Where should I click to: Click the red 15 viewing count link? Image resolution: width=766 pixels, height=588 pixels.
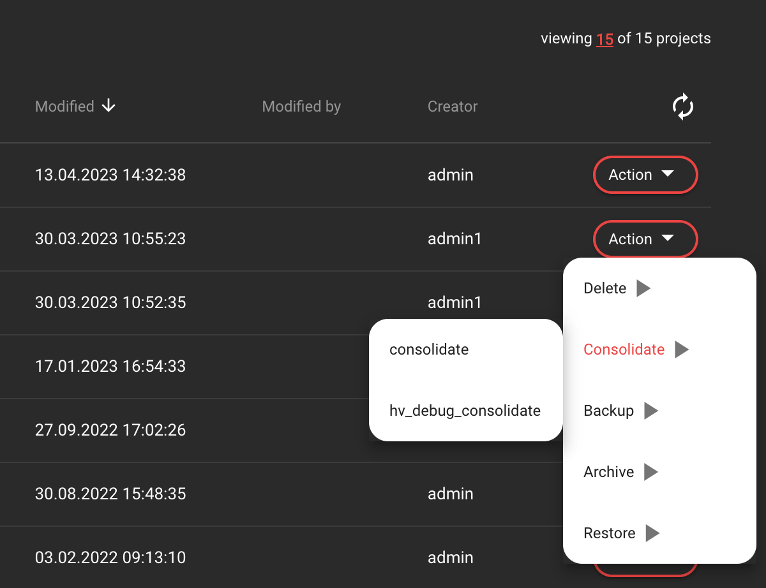click(x=605, y=39)
